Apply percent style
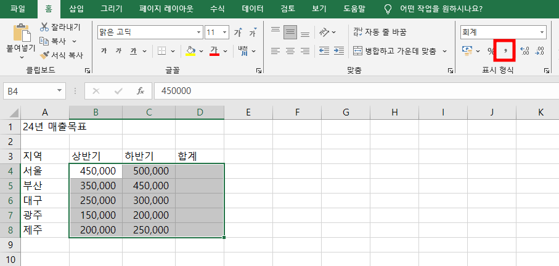559x266 pixels. [x=491, y=51]
